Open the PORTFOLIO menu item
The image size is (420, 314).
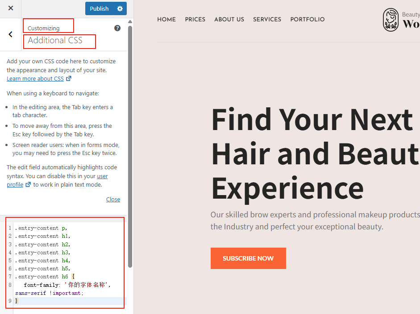click(307, 20)
